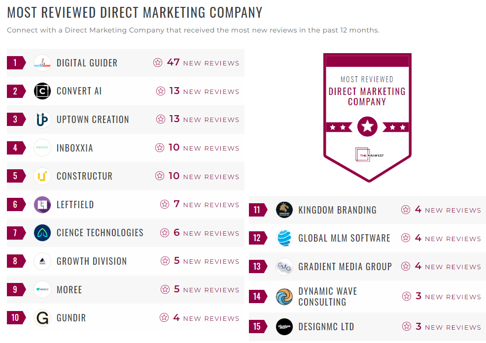Image resolution: width=486 pixels, height=343 pixels.
Task: Select the Global MLM Software globe logo
Action: pos(284,238)
